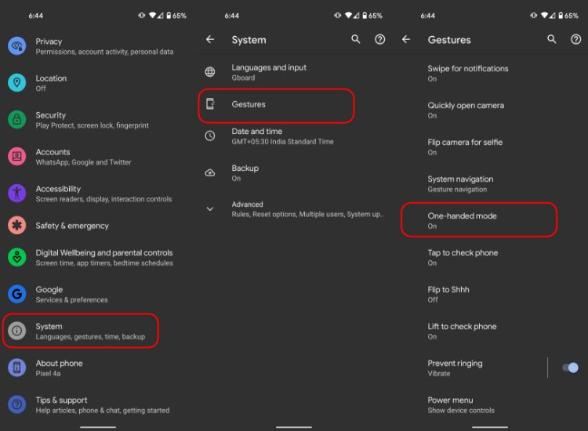Tap the Google 'G' icon
This screenshot has width=588, height=431.
coord(16,294)
